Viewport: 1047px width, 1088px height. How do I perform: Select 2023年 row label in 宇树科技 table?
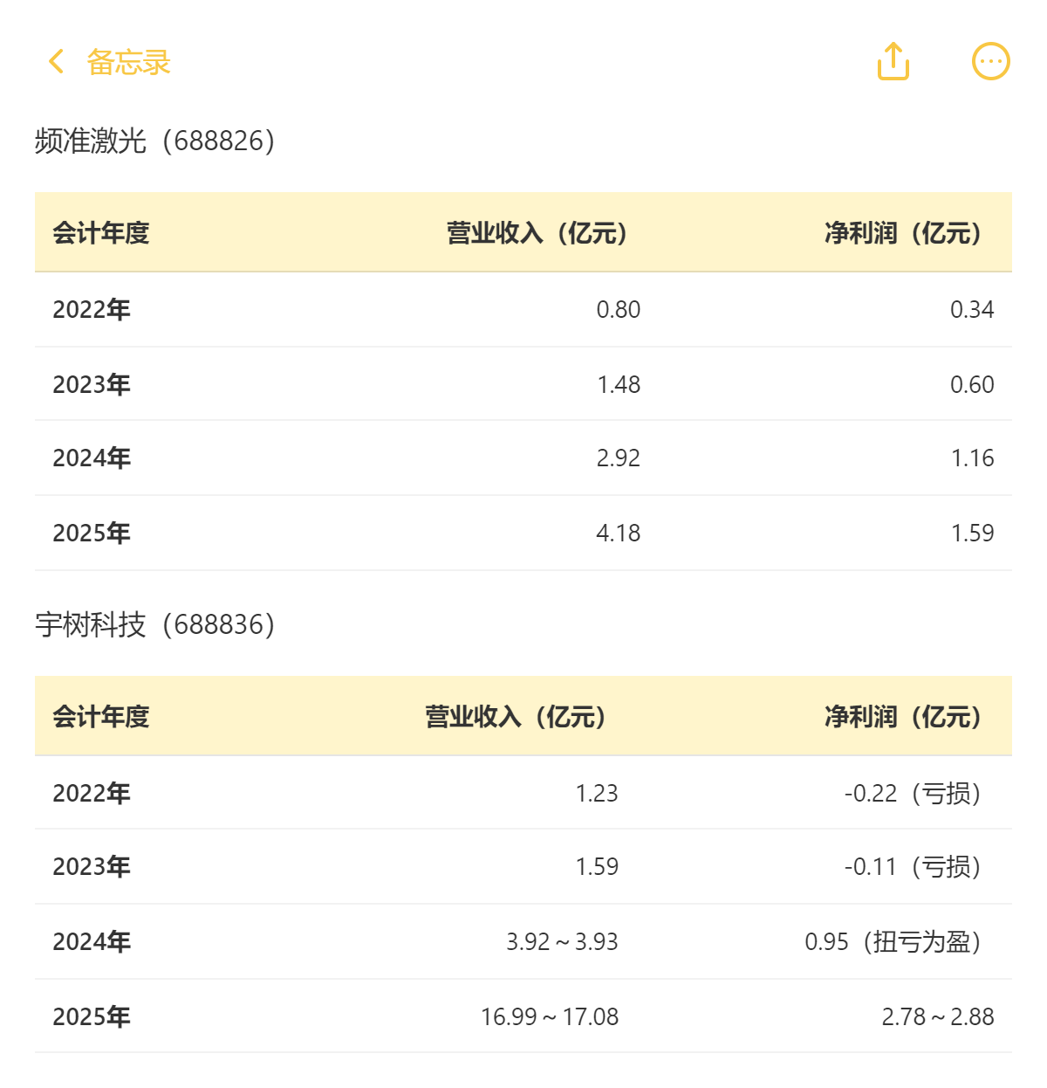pos(92,866)
